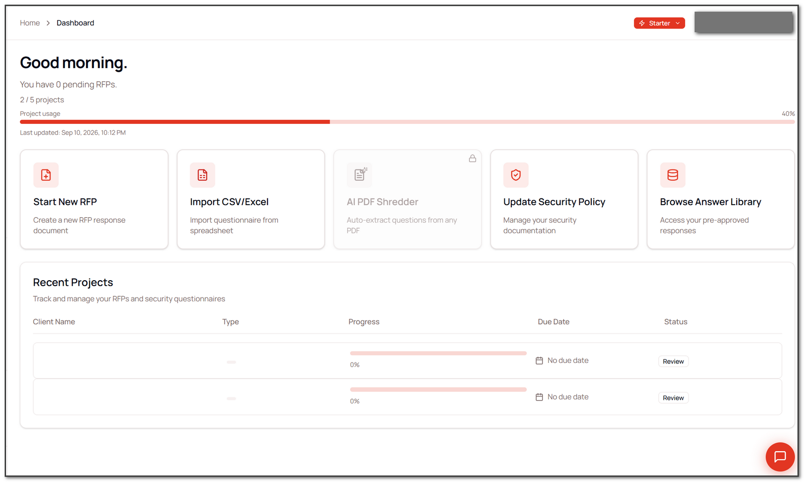Click the 'Last updated: Sep 10, 2026' text
The width and height of the screenshot is (804, 482).
click(x=73, y=133)
